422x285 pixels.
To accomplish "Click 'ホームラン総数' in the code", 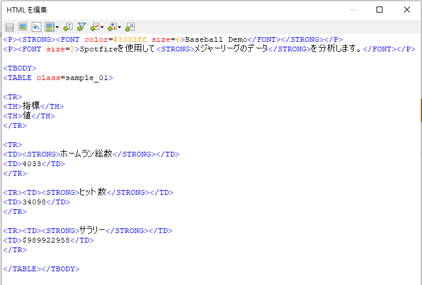I will click(86, 154).
